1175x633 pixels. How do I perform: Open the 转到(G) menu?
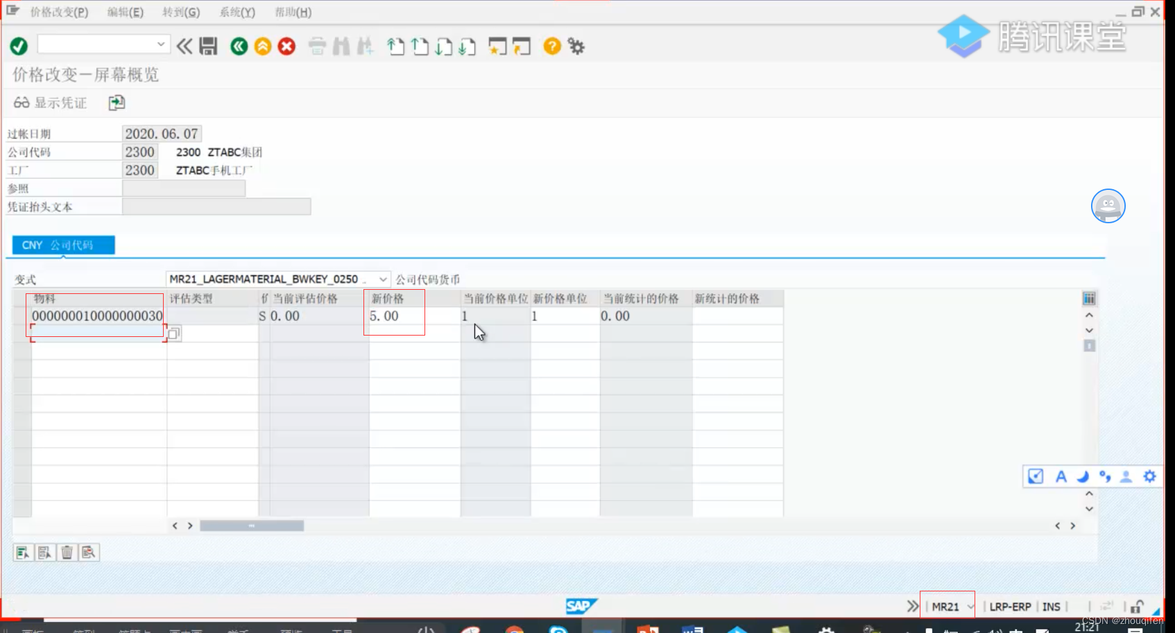(x=181, y=12)
